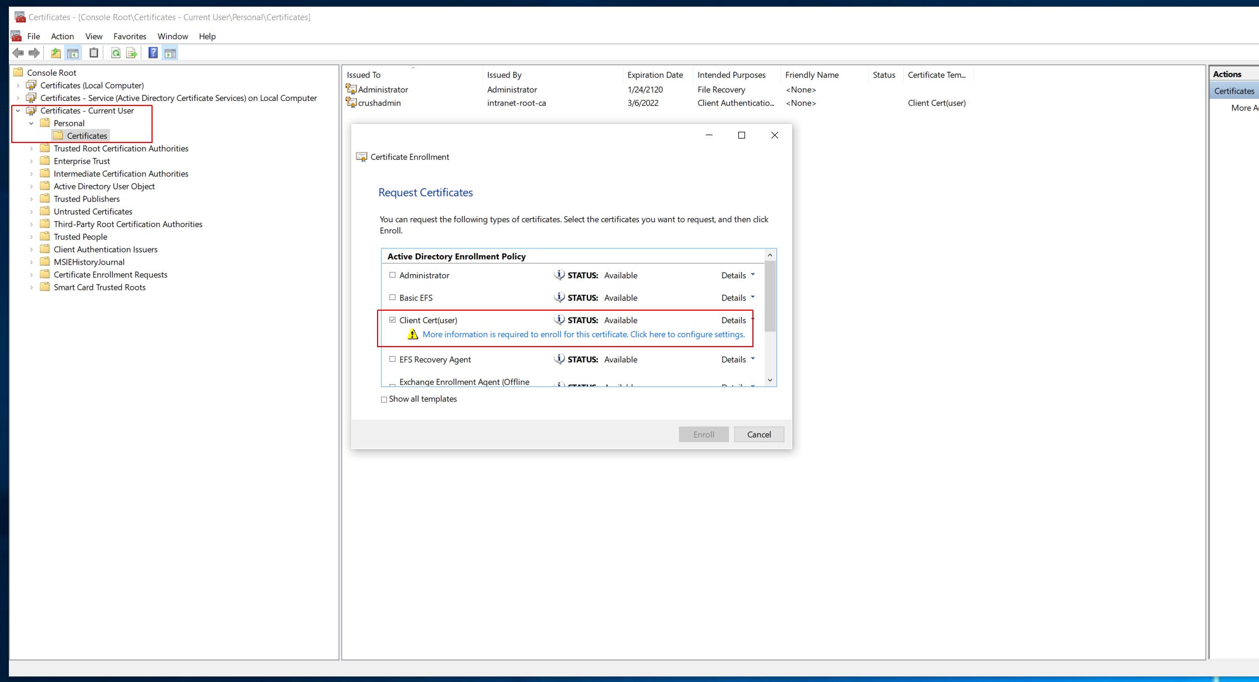Image resolution: width=1259 pixels, height=682 pixels.
Task: Select the Trusted People tree item
Action: click(80, 237)
